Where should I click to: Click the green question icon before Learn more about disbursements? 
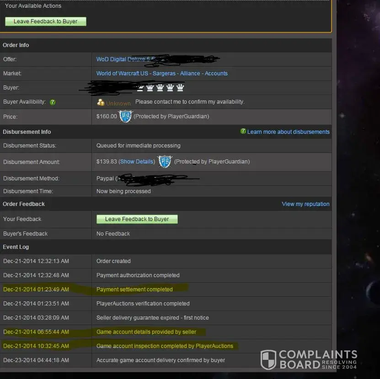[x=243, y=132]
